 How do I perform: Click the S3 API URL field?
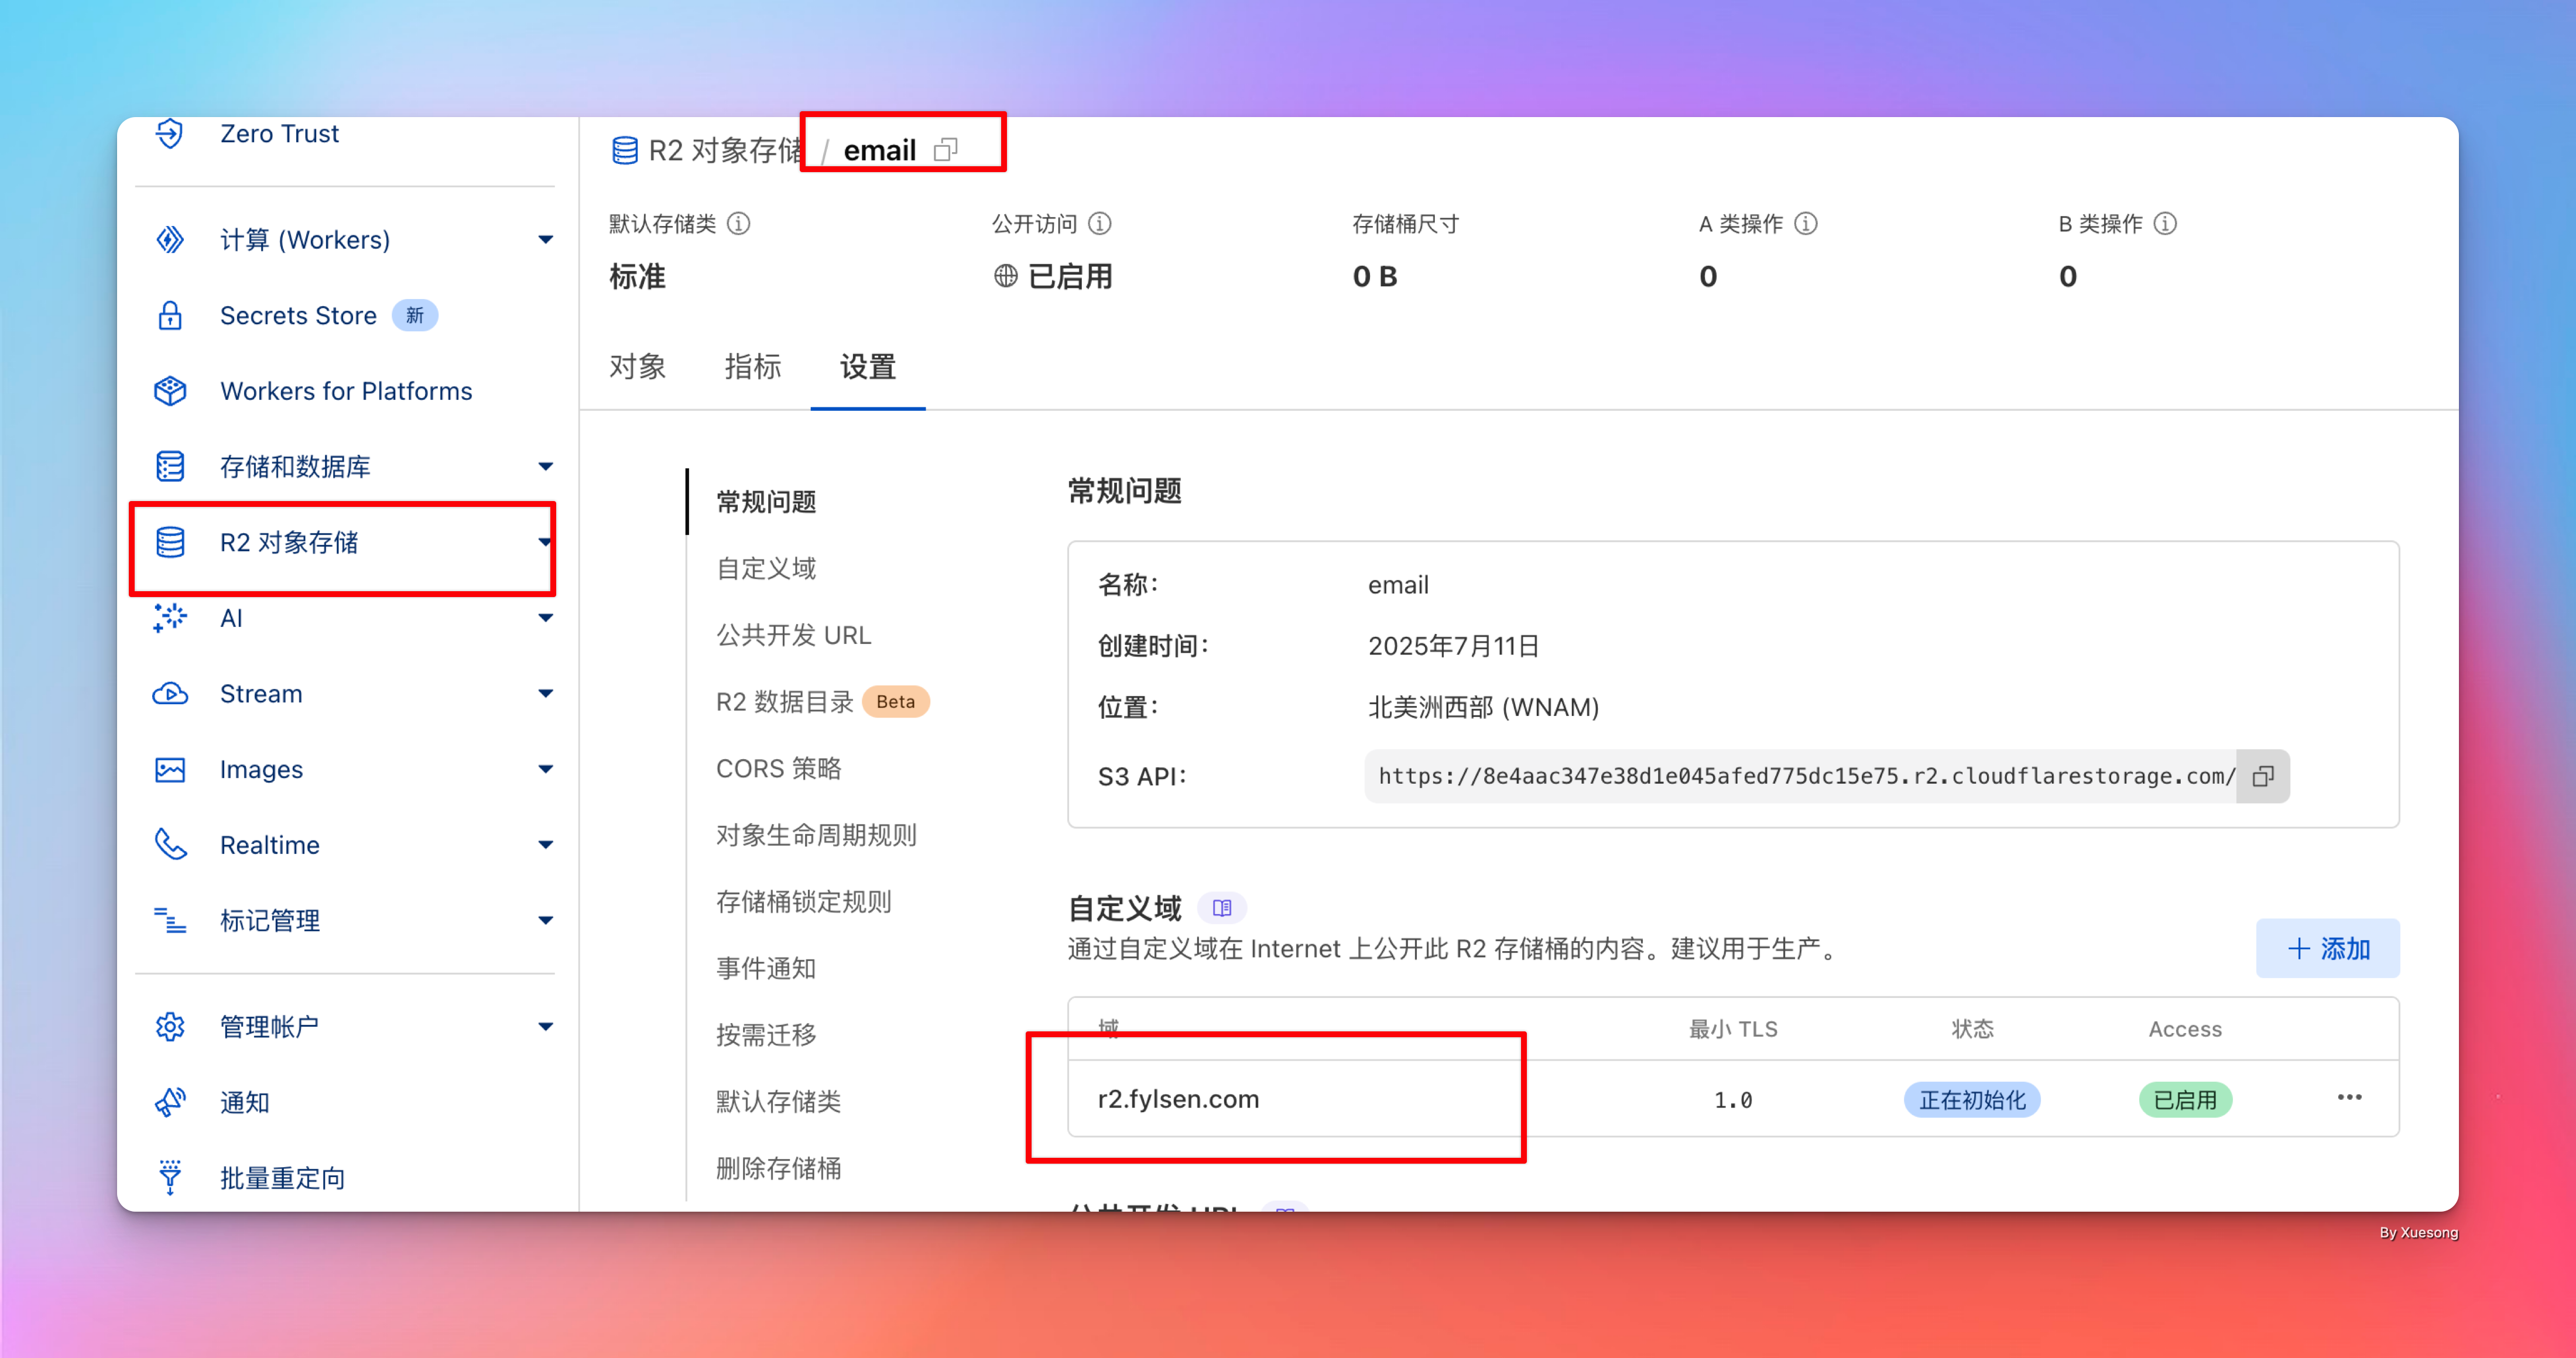click(1801, 777)
